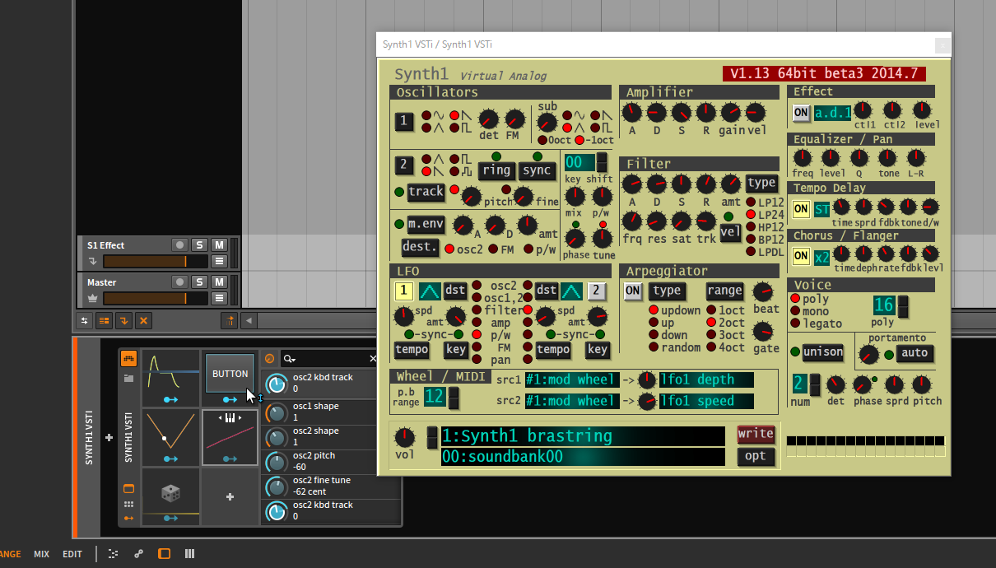Viewport: 996px width, 568px height.
Task: Select the envelope modulator thumbnail
Action: [x=170, y=378]
